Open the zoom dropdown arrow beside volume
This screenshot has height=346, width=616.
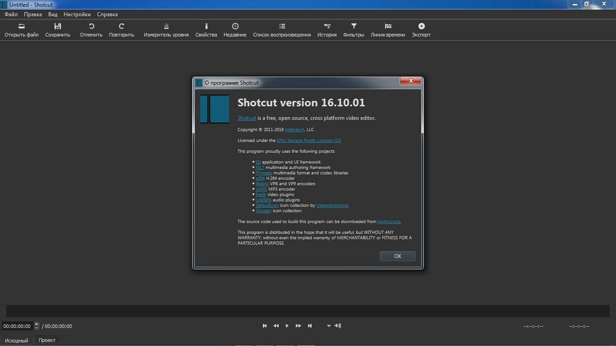coord(329,326)
